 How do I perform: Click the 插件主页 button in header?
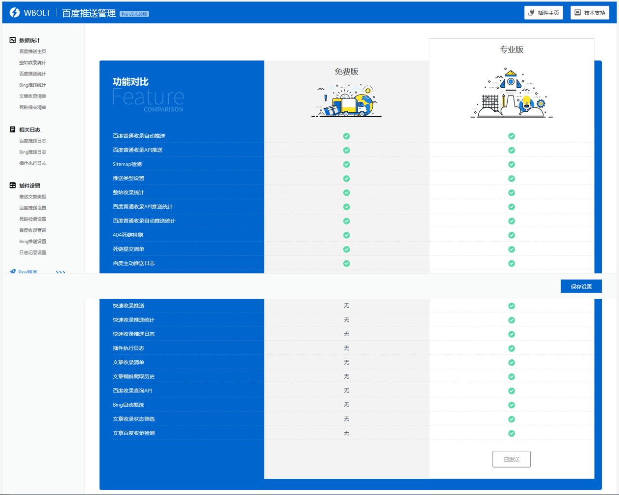(x=543, y=13)
